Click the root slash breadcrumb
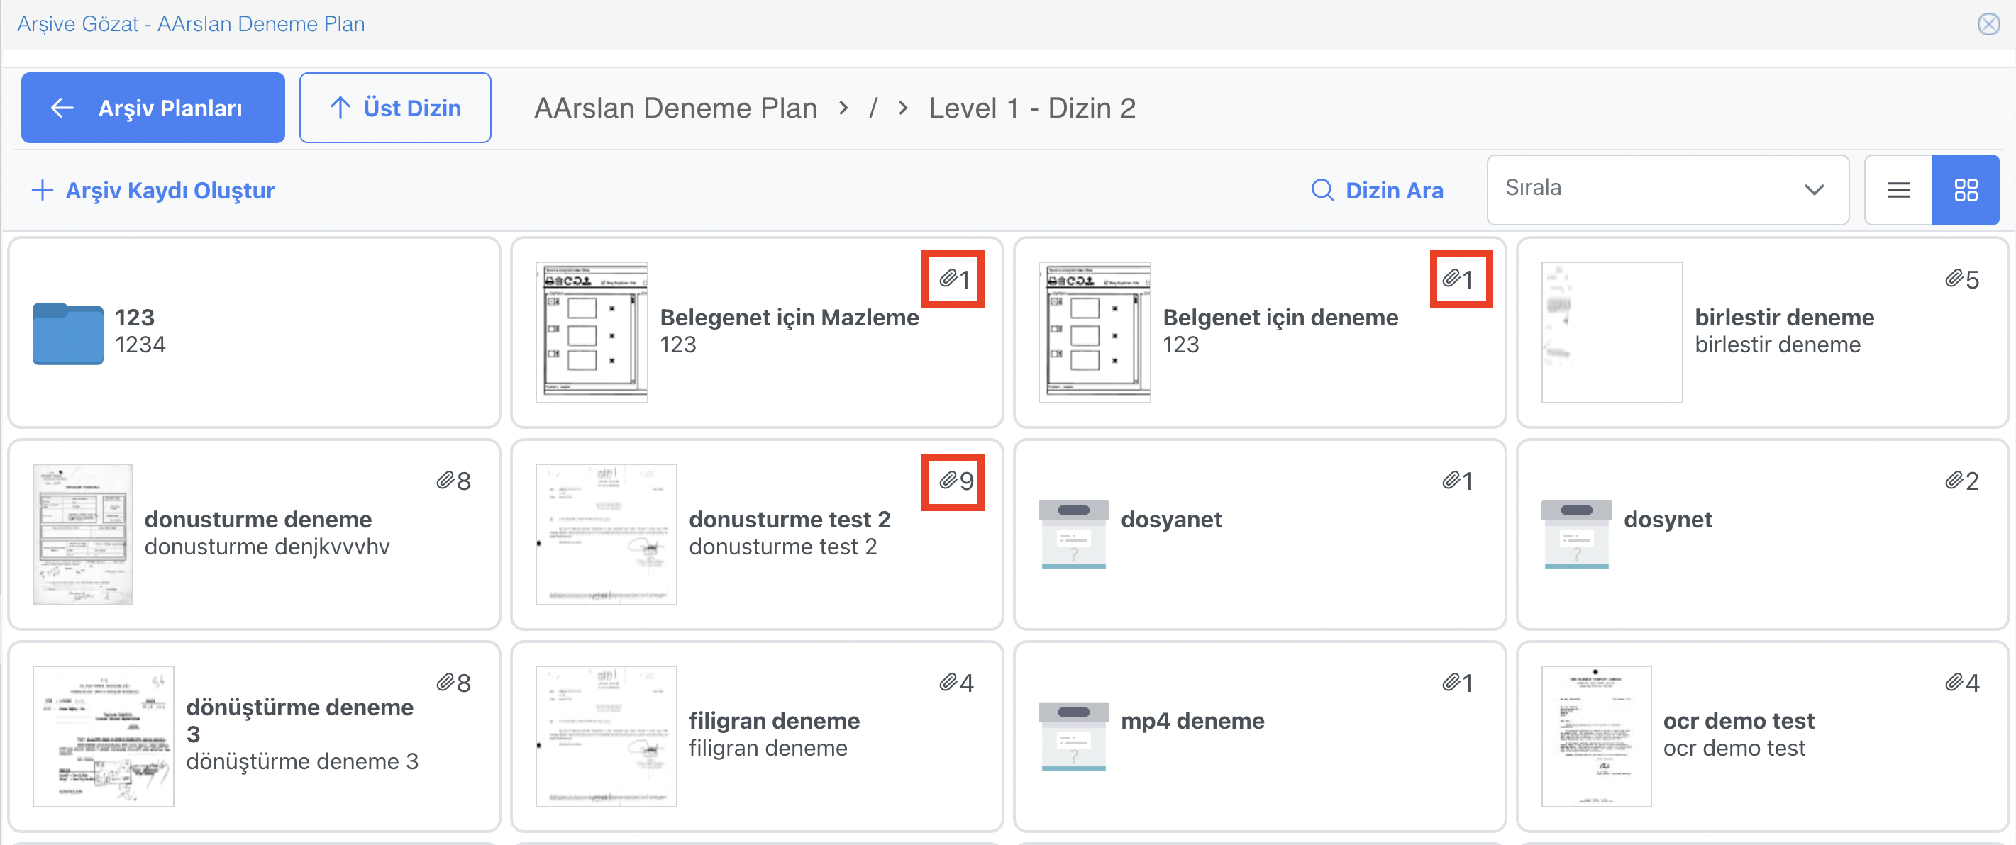Image resolution: width=2016 pixels, height=845 pixels. pyautogui.click(x=873, y=108)
